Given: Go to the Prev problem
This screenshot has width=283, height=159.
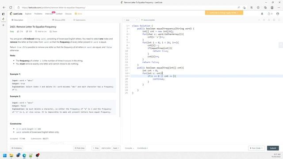Looking at the screenshot, I should (x=96, y=148).
